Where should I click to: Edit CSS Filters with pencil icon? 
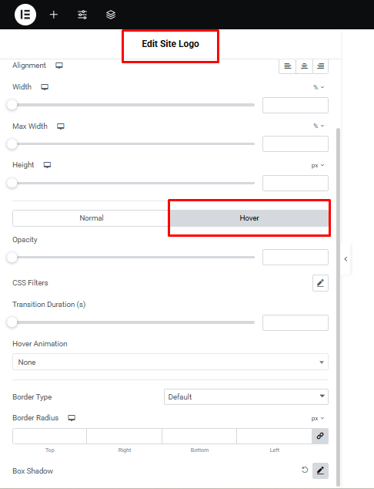(x=320, y=283)
